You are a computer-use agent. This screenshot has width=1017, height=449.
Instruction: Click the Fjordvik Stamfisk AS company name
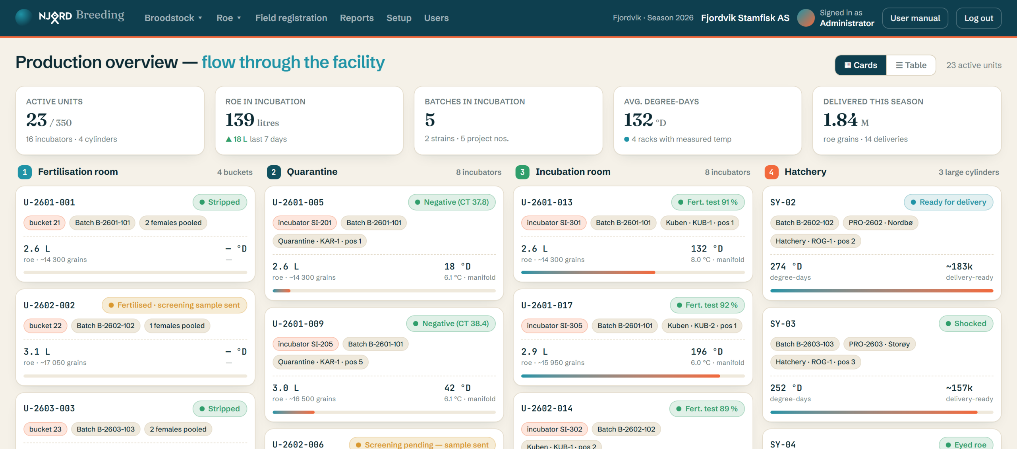[x=745, y=18]
